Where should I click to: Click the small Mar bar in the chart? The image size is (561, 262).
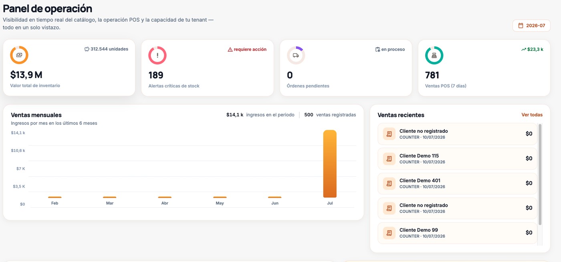click(x=110, y=197)
